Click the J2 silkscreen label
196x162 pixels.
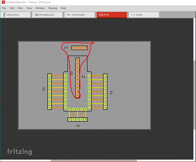tap(43, 89)
